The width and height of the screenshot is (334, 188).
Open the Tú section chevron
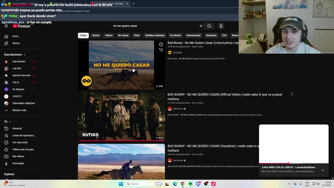pos(10,122)
